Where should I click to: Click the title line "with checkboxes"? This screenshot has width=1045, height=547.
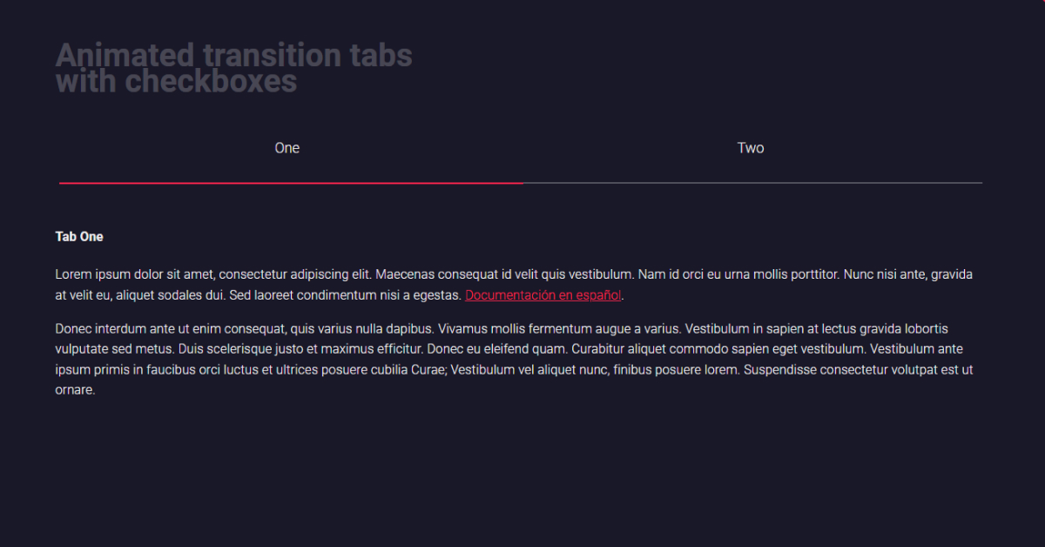(x=174, y=81)
